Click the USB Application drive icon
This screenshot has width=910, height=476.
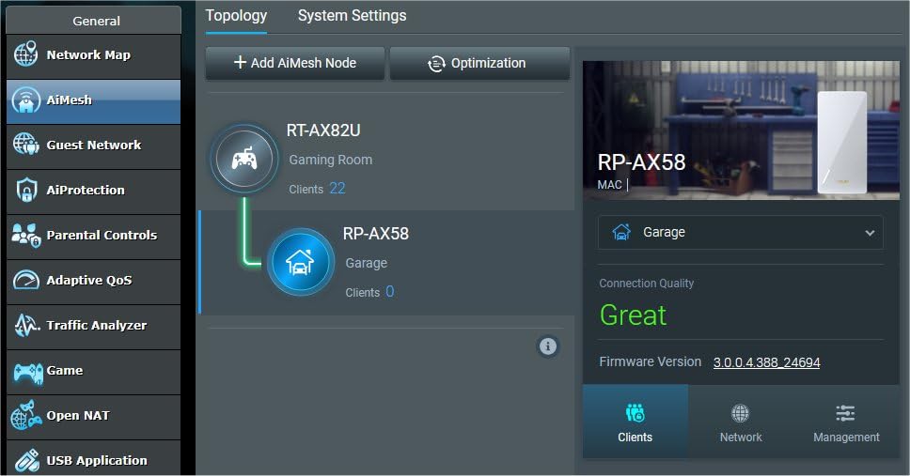tap(26, 460)
